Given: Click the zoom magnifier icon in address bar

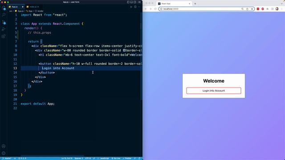Looking at the screenshot, I should tap(242, 9).
